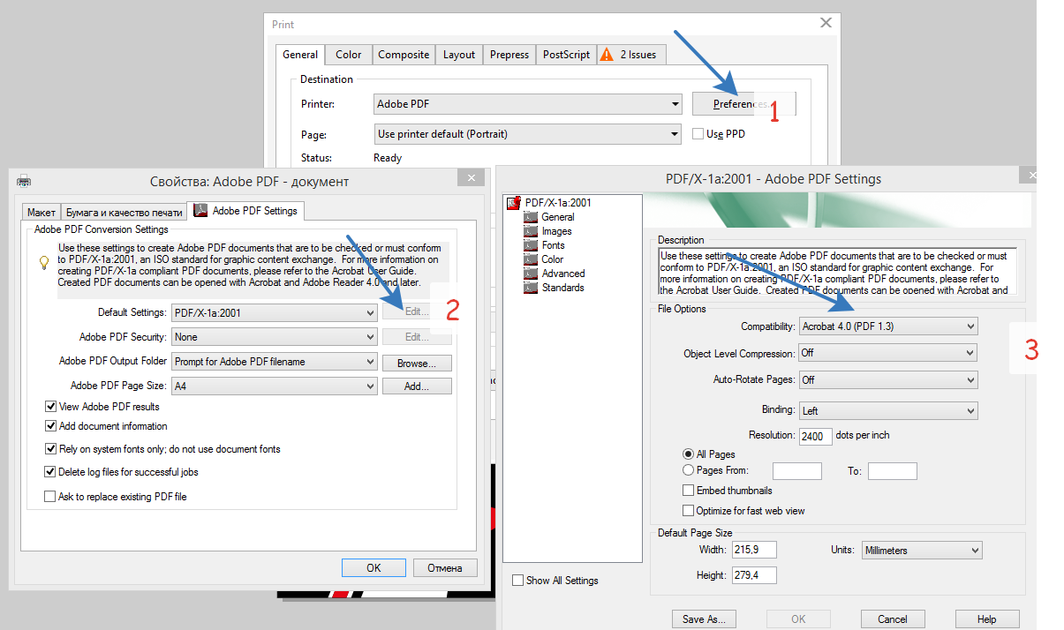This screenshot has height=630, width=1064.
Task: Click the Preferences button in Print dialog
Action: (x=743, y=104)
